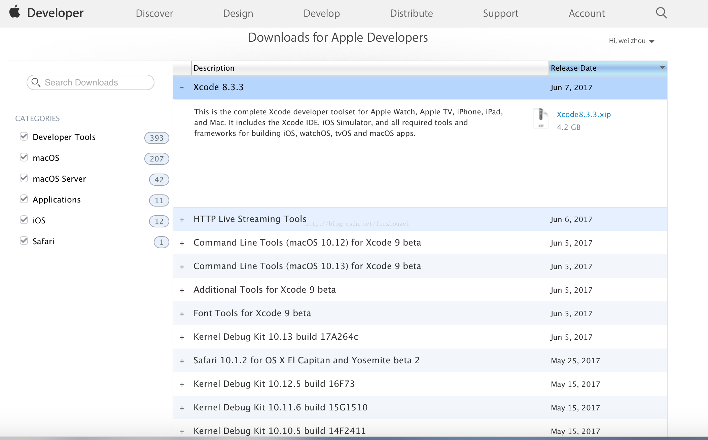The image size is (708, 440).
Task: Select the Applications category label
Action: (57, 199)
